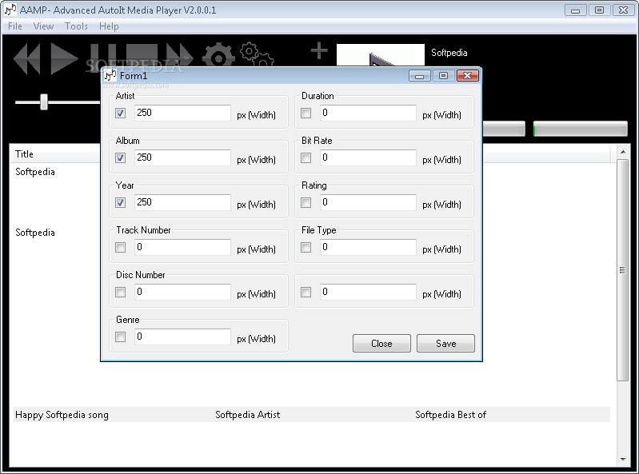639x474 pixels.
Task: Focus the Disc Number width field
Action: 182,292
